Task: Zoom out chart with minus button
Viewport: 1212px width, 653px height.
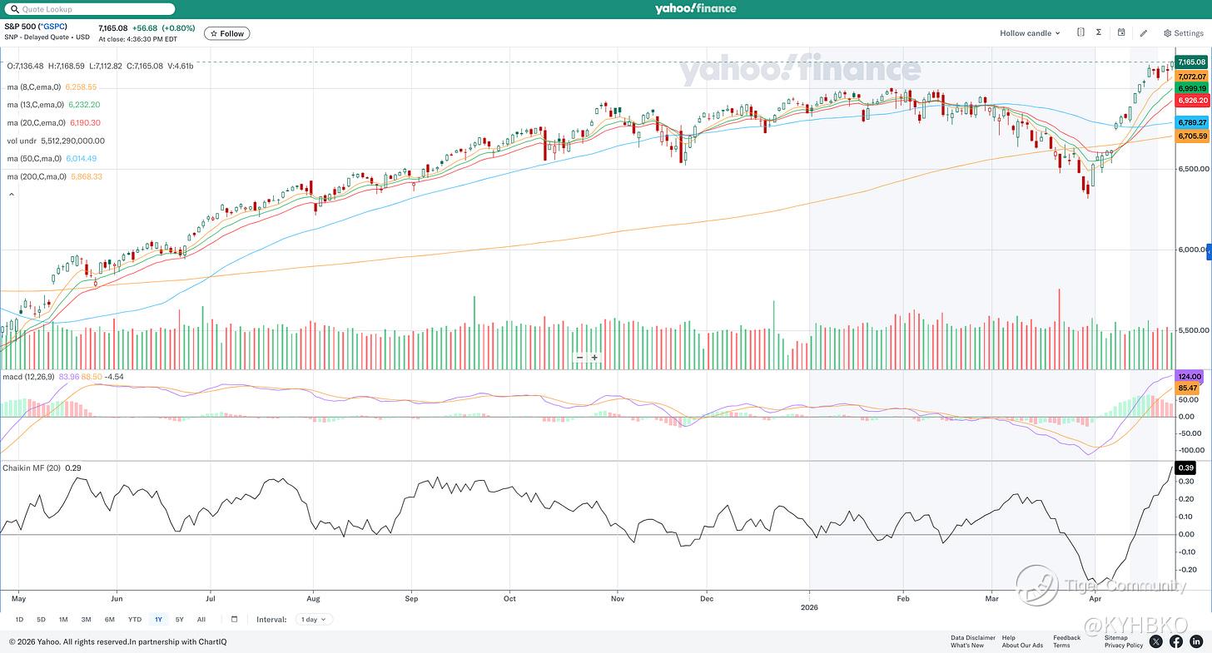Action: coord(582,358)
